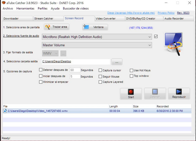Enable Iniciar despues de checkbox

pyautogui.click(x=41, y=76)
